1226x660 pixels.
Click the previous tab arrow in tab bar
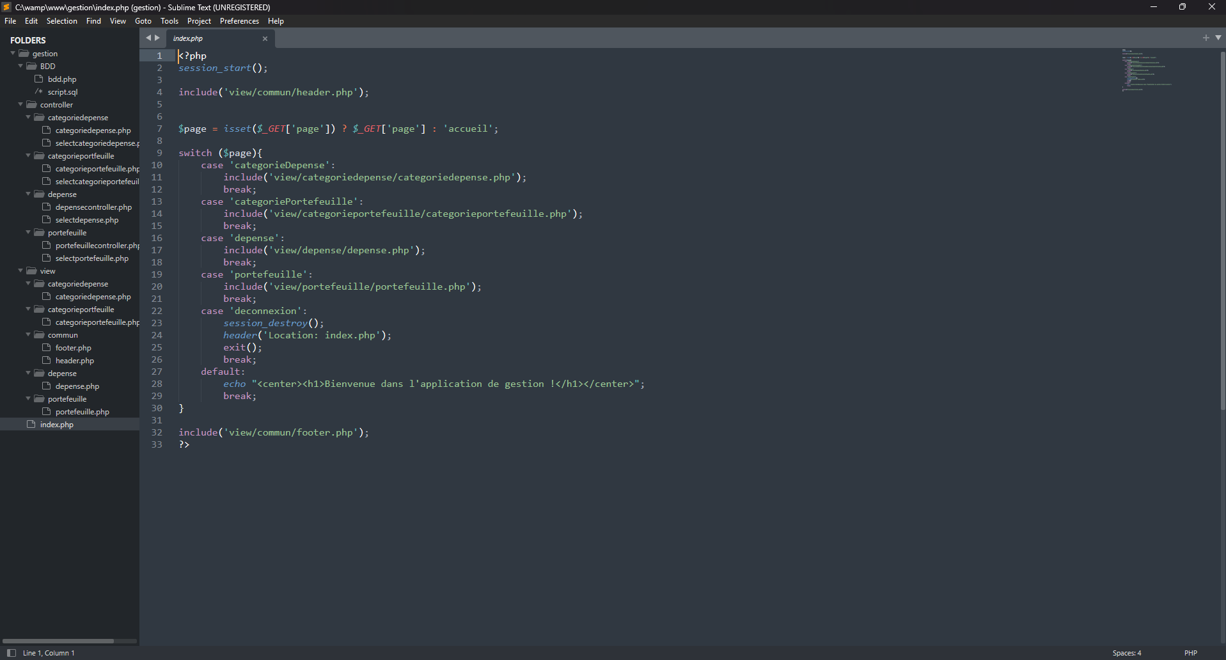148,38
